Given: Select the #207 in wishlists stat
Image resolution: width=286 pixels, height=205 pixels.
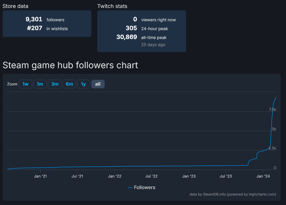Looking at the screenshot, I should pos(35,28).
